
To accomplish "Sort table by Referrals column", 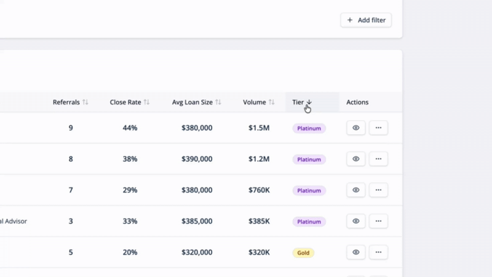I will pyautogui.click(x=70, y=102).
